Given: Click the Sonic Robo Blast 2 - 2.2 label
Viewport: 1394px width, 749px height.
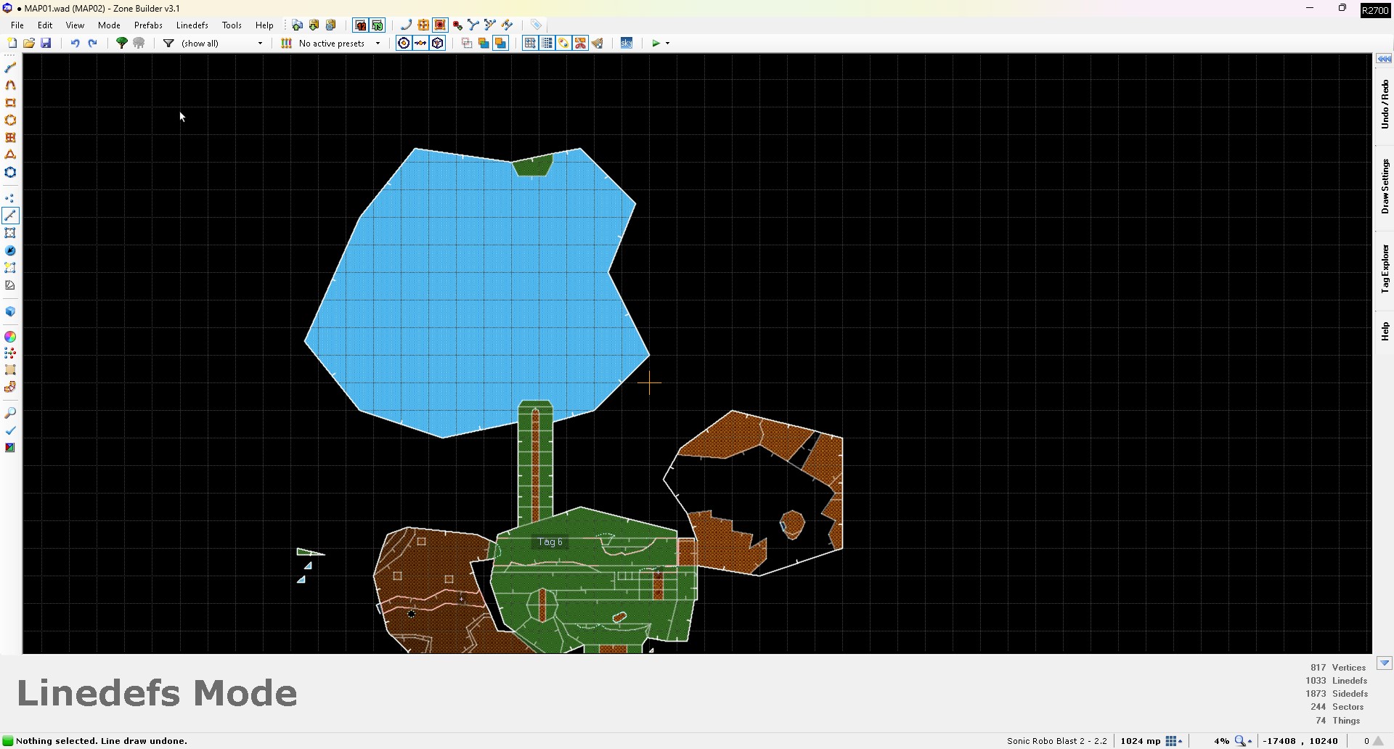Looking at the screenshot, I should (x=1056, y=741).
